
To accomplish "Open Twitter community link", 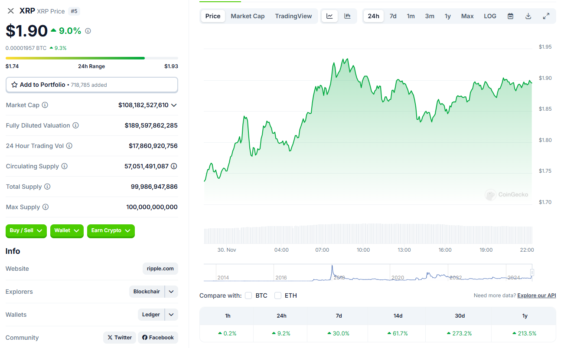I will tap(120, 338).
